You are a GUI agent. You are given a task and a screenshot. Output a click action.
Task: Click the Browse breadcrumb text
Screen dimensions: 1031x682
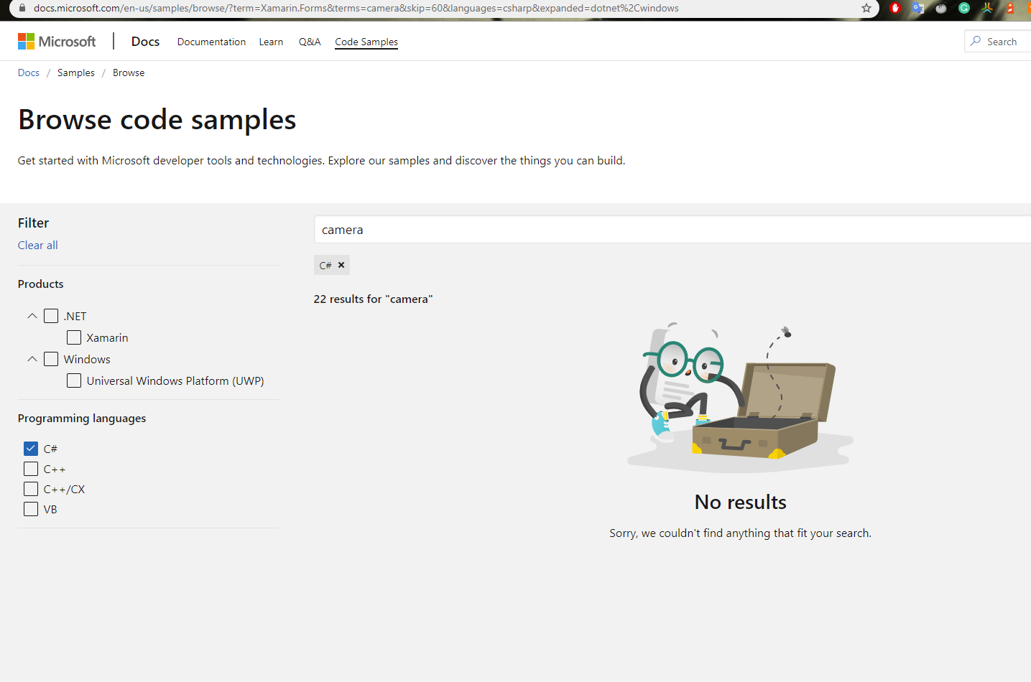(129, 73)
